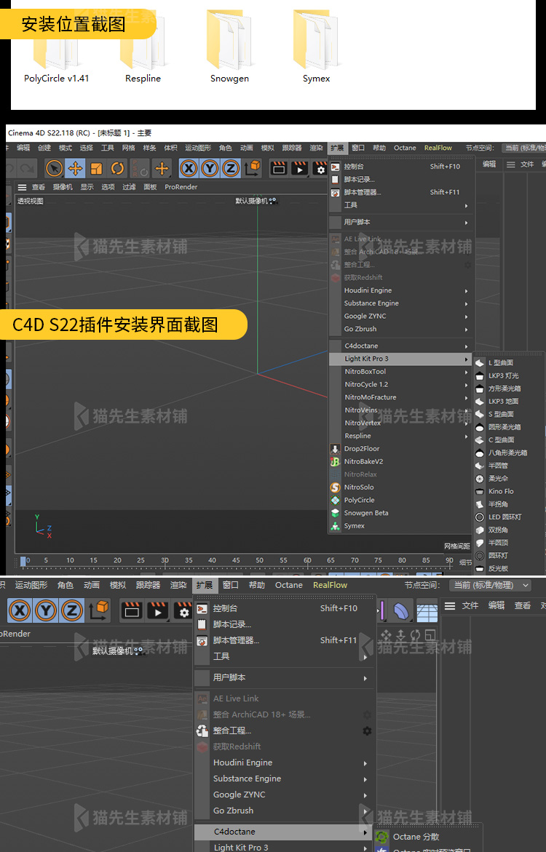Toggle Y axis lock in the full Cinema 4D window
Viewport: 546px width, 852px height.
[210, 169]
